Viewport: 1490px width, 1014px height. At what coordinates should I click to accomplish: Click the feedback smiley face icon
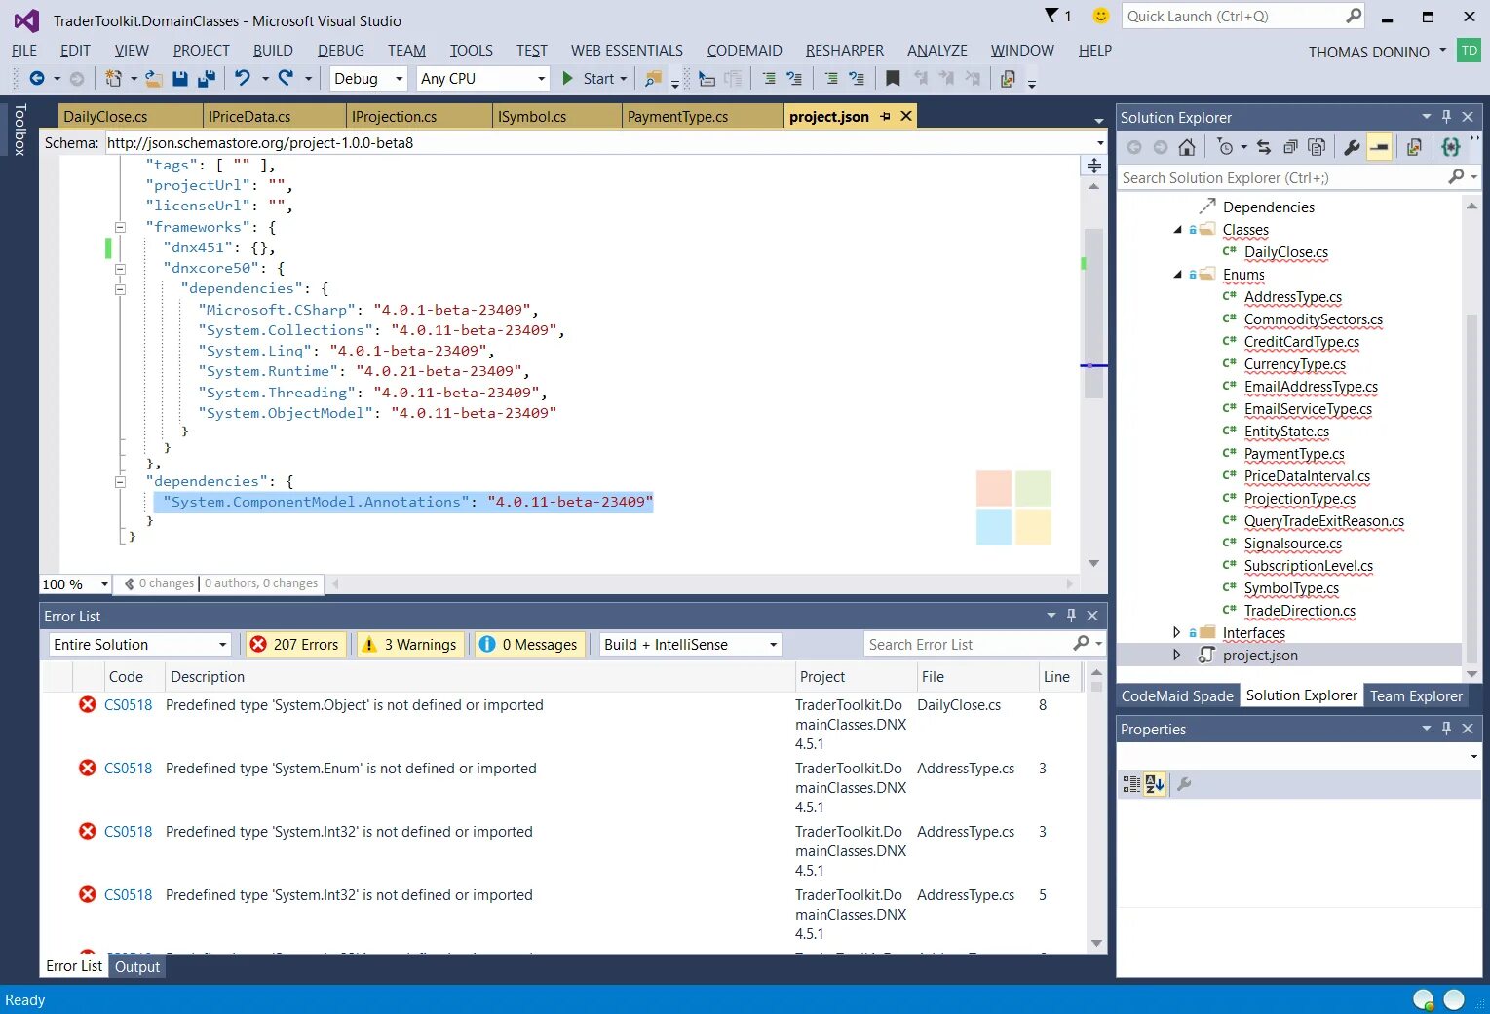tap(1101, 16)
